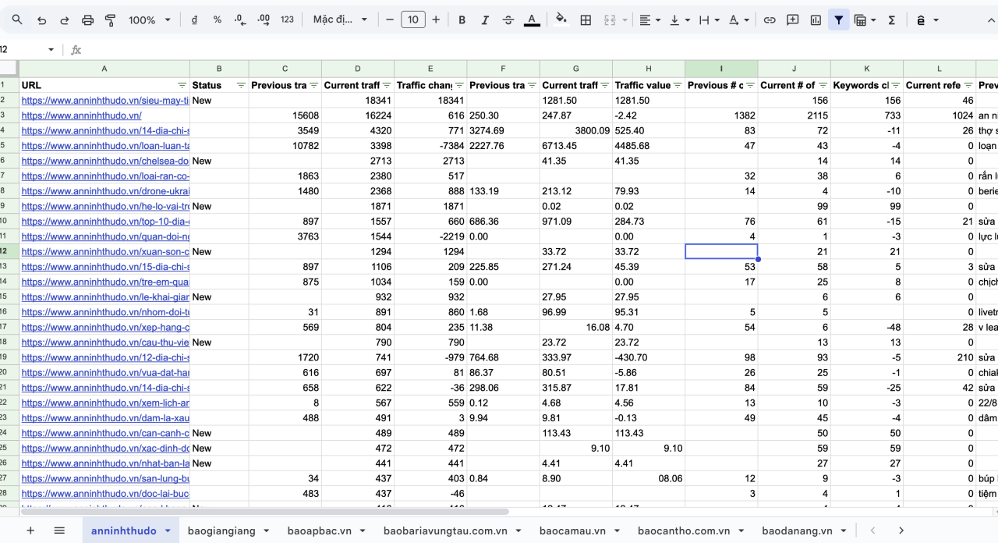The width and height of the screenshot is (998, 543).
Task: Format as percent
Action: pyautogui.click(x=217, y=20)
